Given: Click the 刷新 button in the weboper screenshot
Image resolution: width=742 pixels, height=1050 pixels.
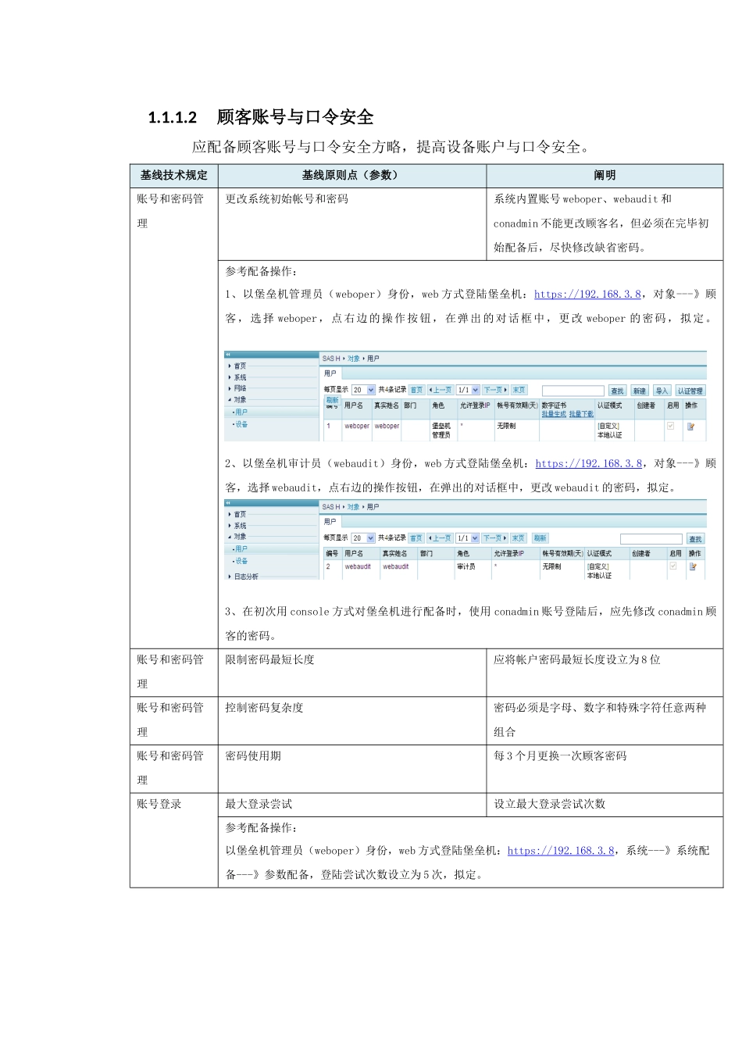Looking at the screenshot, I should [333, 400].
